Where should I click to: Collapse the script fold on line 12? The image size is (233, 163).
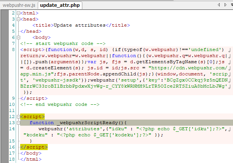tap(18, 117)
